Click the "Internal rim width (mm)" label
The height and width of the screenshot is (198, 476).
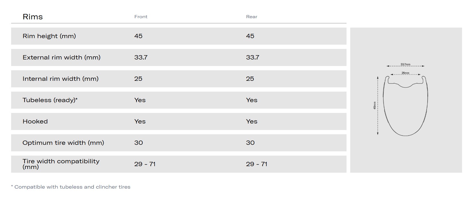coord(60,79)
